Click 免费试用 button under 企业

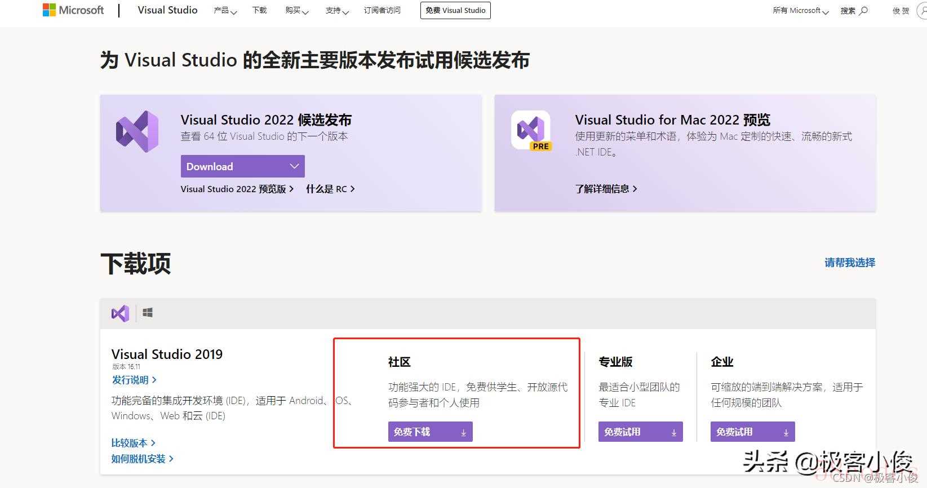point(753,432)
